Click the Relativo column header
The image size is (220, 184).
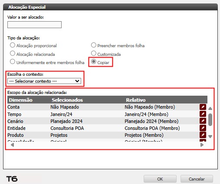click(136, 100)
